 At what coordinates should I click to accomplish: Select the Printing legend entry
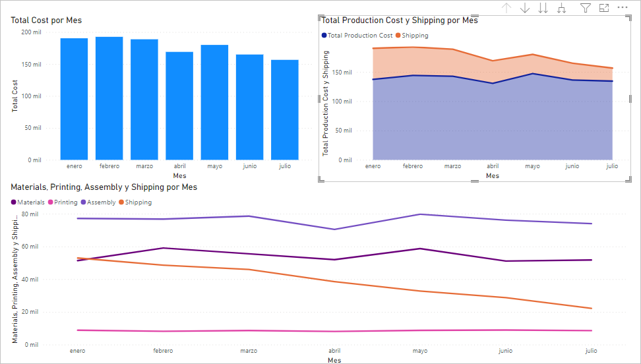point(63,202)
